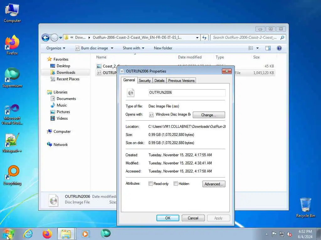Screen dimensions: 321x240
Task: Open Firefox desktop shortcut
Action: coord(12,45)
